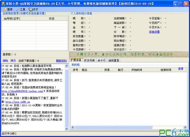The width and height of the screenshot is (190, 137).
Task: Click the key icon beside 登录
Action: [x=5, y=9]
